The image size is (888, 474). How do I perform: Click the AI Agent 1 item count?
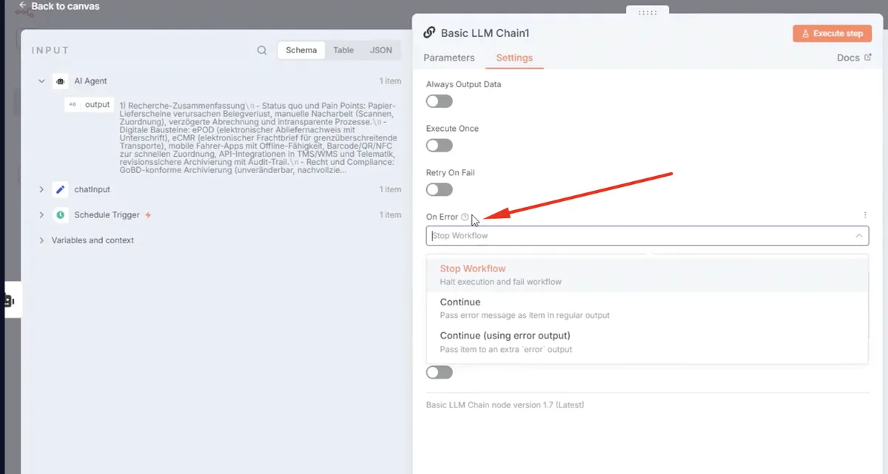pos(390,81)
